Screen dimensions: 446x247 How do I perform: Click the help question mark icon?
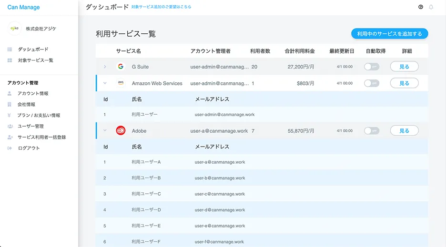(x=421, y=7)
